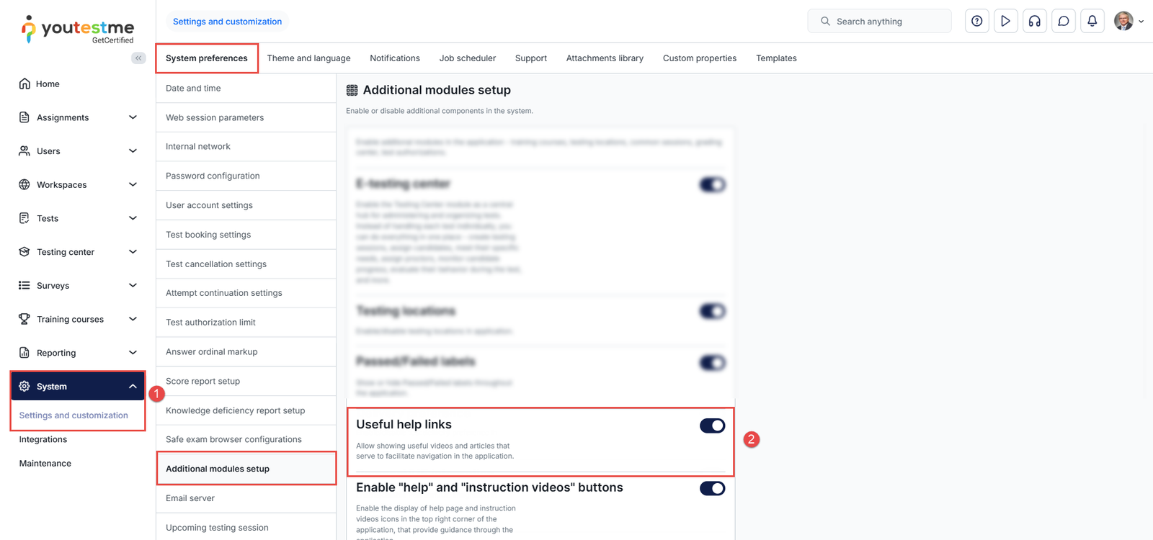Click the Testing center graduation cap icon

pyautogui.click(x=25, y=252)
